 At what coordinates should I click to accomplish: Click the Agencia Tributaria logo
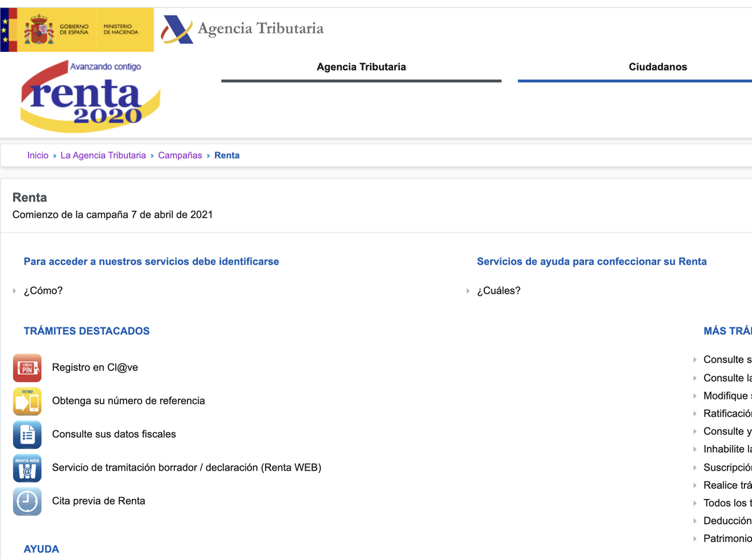click(243, 29)
